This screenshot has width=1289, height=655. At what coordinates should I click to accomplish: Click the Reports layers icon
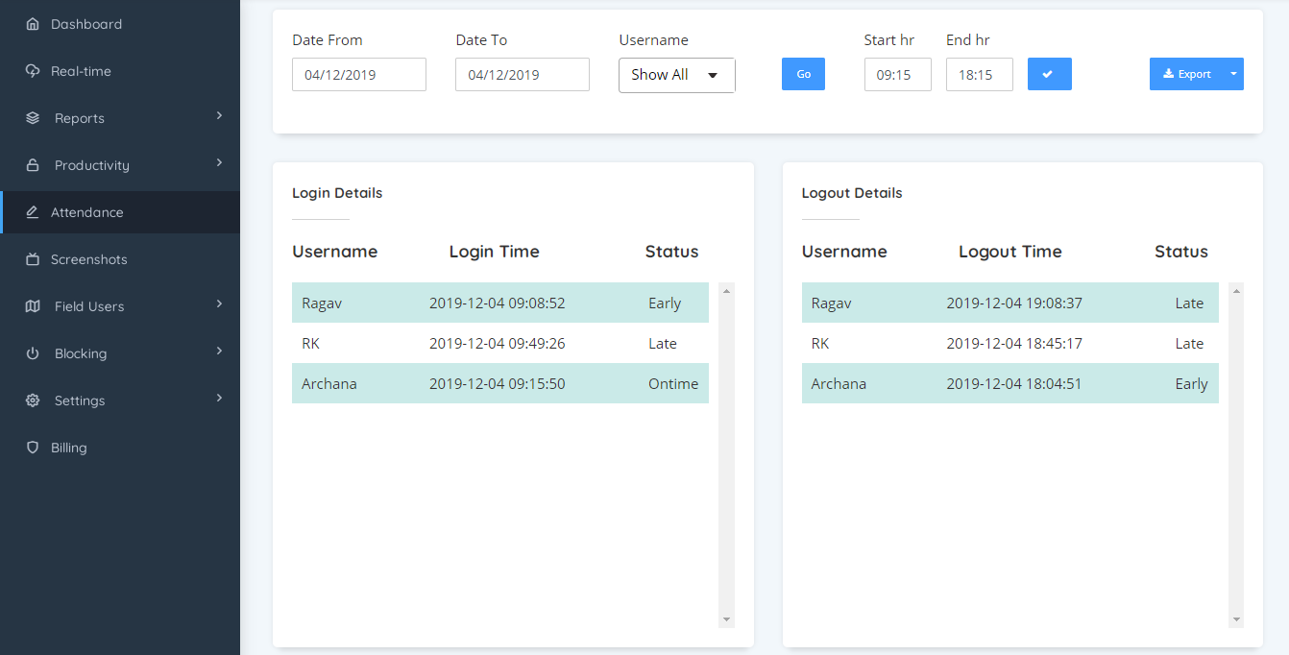point(33,118)
